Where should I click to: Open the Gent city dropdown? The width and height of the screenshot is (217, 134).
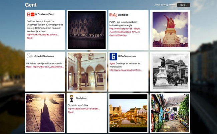pyautogui.click(x=184, y=5)
